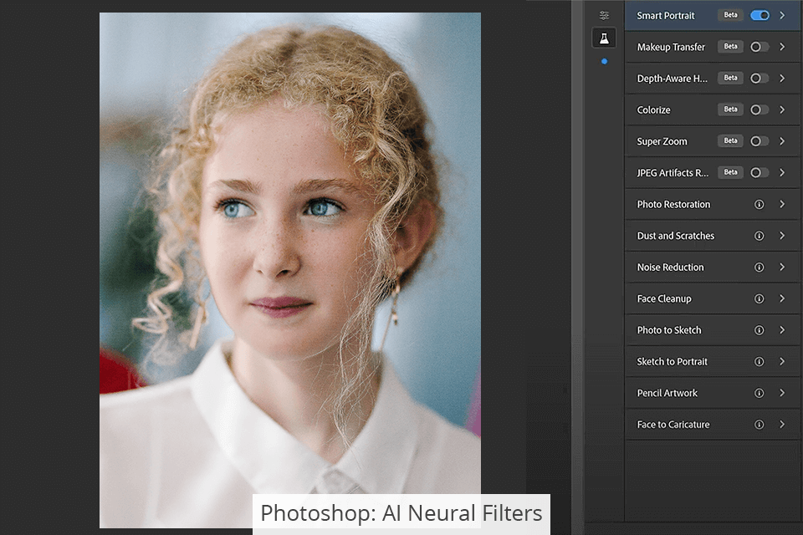
Task: Click the info icon for Photo Restoration
Action: click(759, 204)
